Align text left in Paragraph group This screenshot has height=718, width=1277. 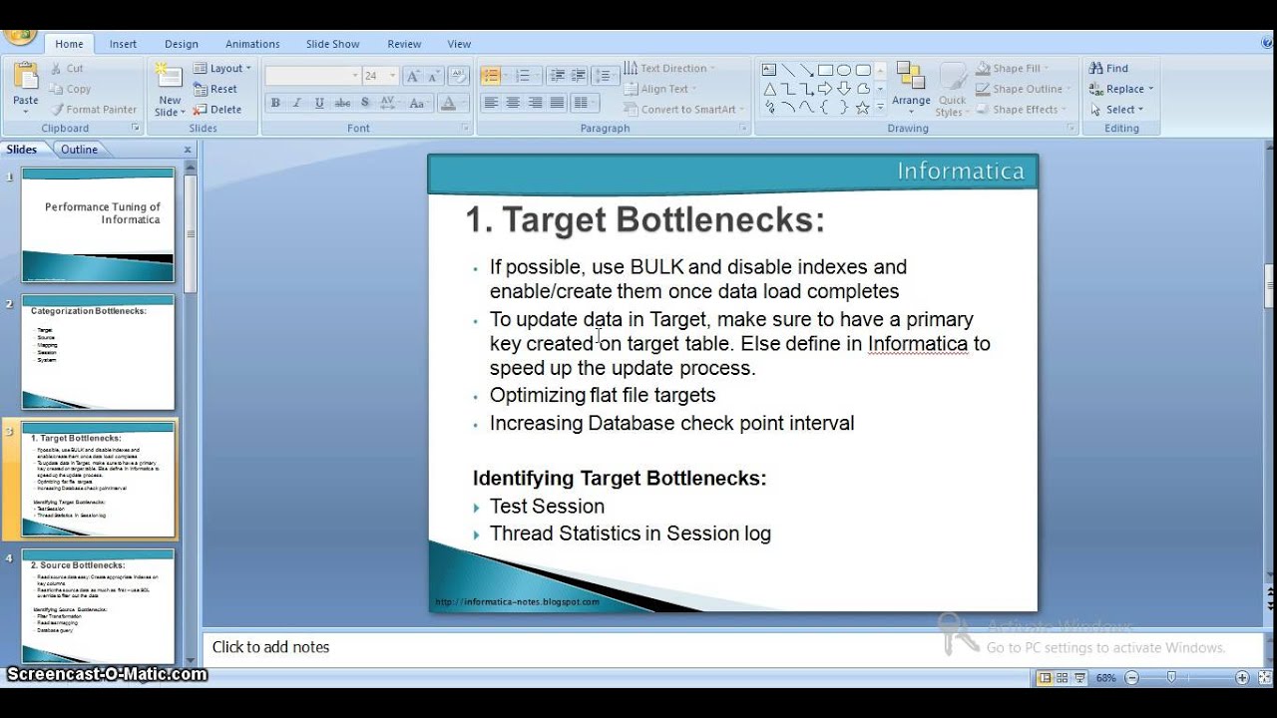click(491, 103)
